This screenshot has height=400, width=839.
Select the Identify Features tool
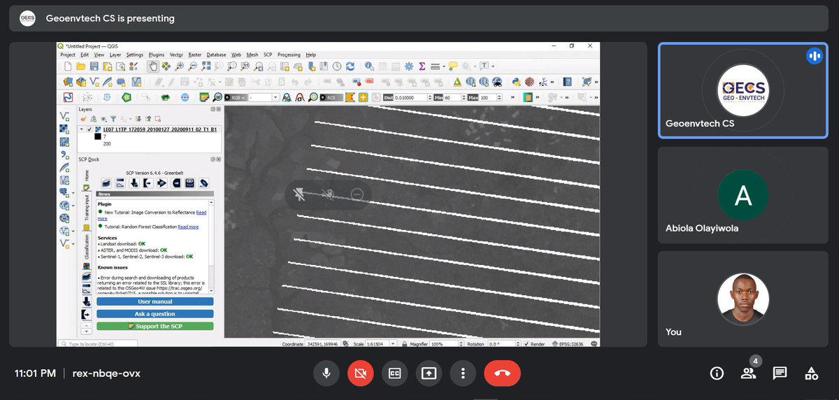(369, 66)
